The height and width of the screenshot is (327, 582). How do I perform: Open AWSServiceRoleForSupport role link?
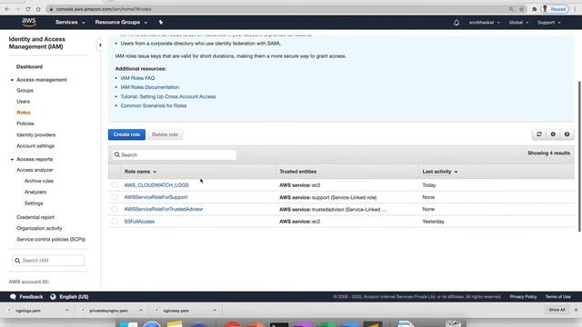(156, 197)
